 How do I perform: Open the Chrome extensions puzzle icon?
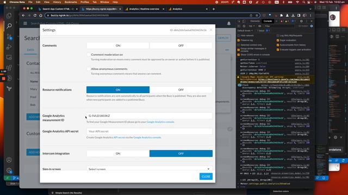click(x=282, y=16)
